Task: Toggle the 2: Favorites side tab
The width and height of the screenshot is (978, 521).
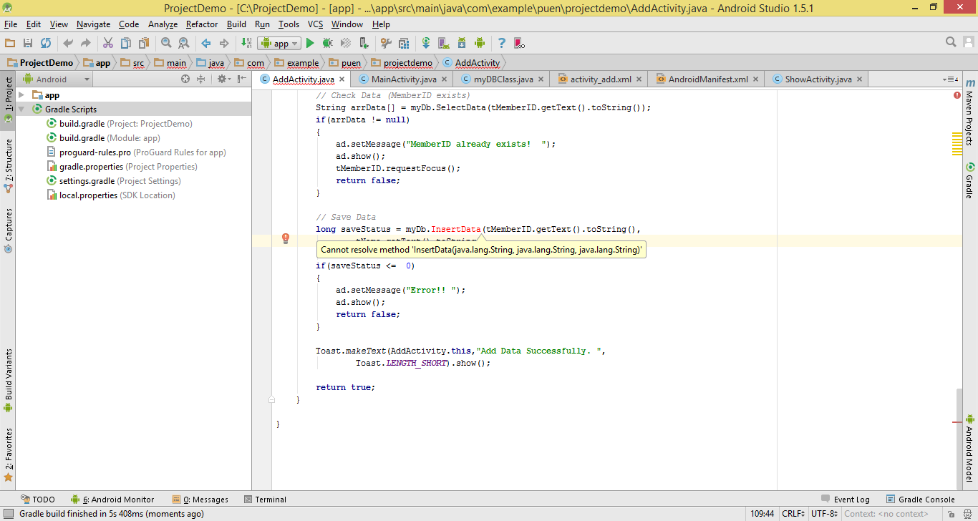Action: 8,454
